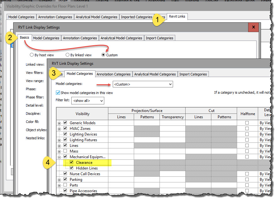Toggle Show model categories in this view

click(58, 93)
